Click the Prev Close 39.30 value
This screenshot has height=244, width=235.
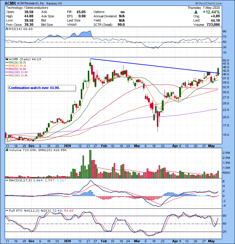coord(29,25)
